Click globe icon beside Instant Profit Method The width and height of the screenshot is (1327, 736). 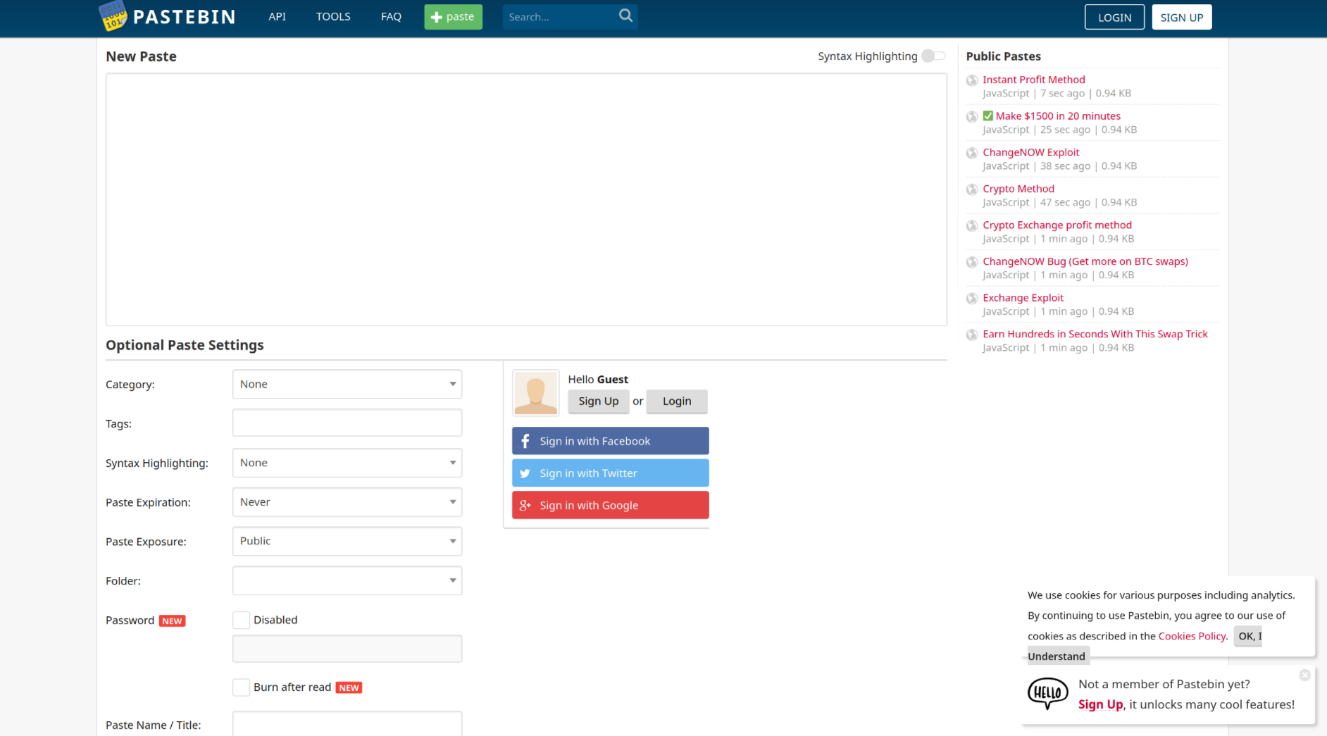click(972, 80)
